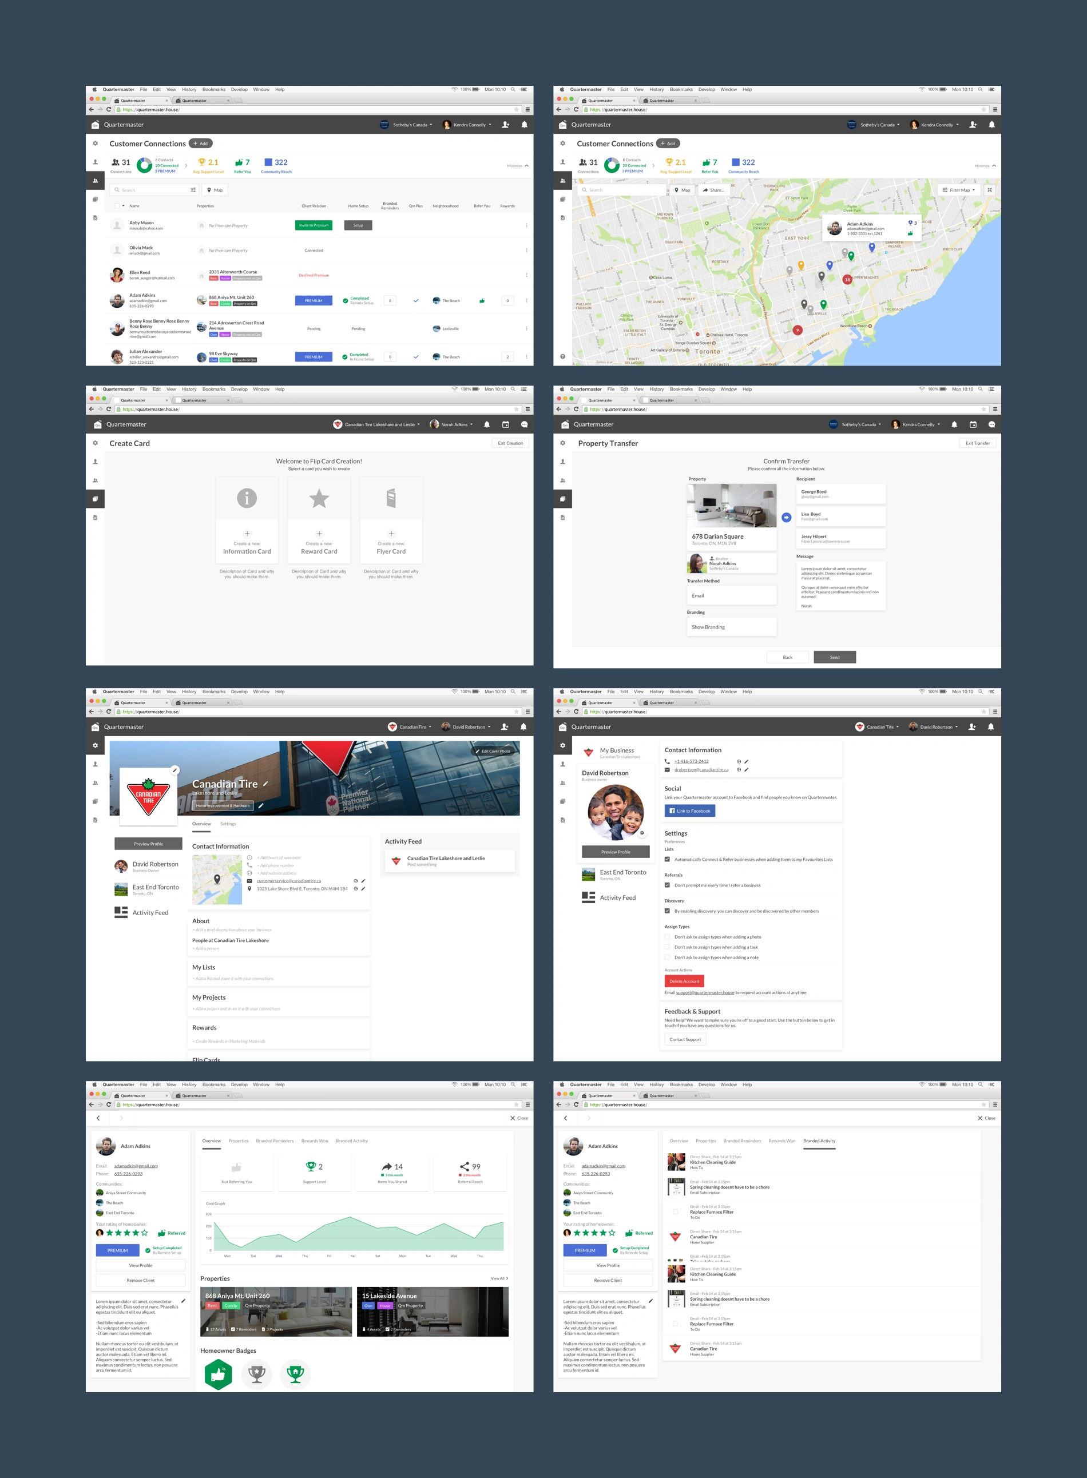
Task: Click the add-contact person icon in the top bar
Action: (x=506, y=125)
